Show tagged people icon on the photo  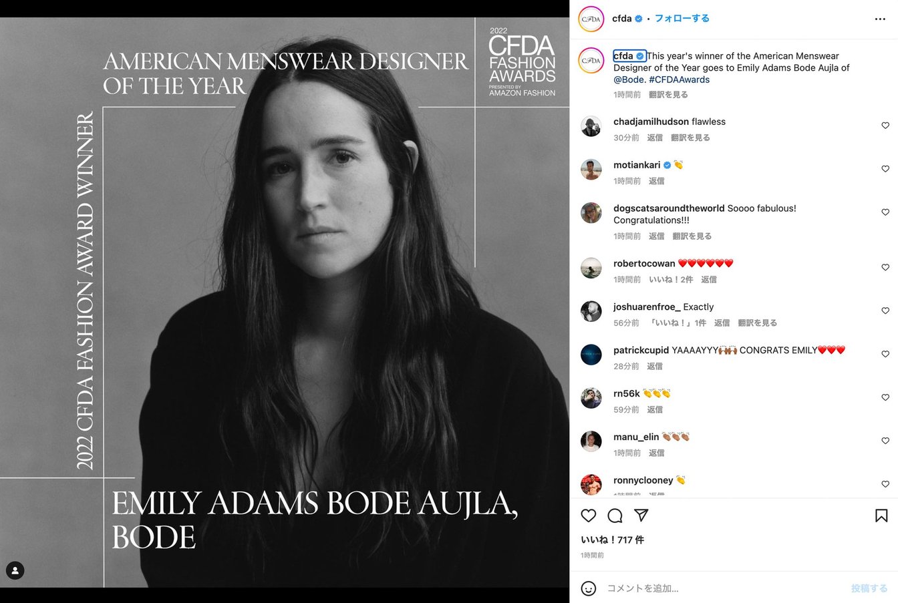click(x=15, y=570)
